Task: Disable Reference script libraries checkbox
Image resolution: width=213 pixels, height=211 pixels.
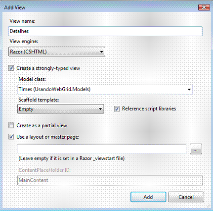Action: [117, 109]
